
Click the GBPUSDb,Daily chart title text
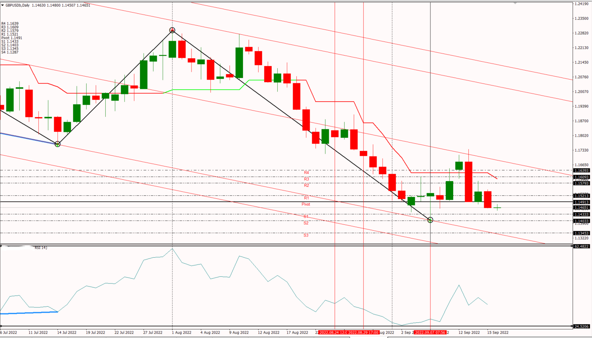click(x=18, y=5)
